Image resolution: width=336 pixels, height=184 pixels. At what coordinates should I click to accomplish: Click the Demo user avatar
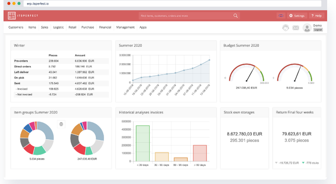pos(307,28)
